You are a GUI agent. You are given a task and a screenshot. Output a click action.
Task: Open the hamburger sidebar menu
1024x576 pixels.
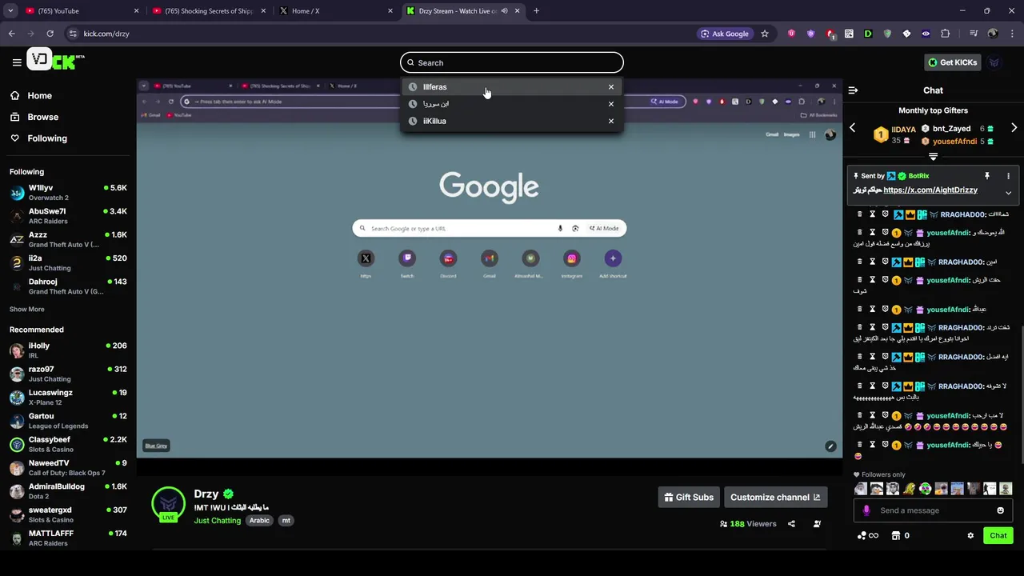pos(17,62)
